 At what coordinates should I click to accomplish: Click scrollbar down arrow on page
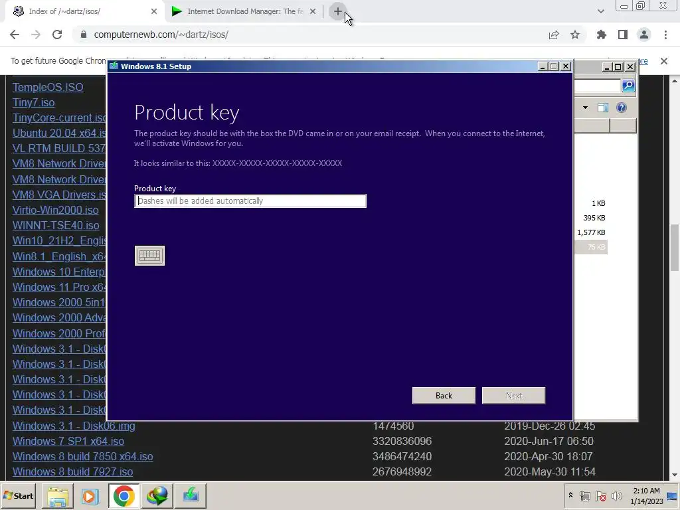pyautogui.click(x=675, y=474)
